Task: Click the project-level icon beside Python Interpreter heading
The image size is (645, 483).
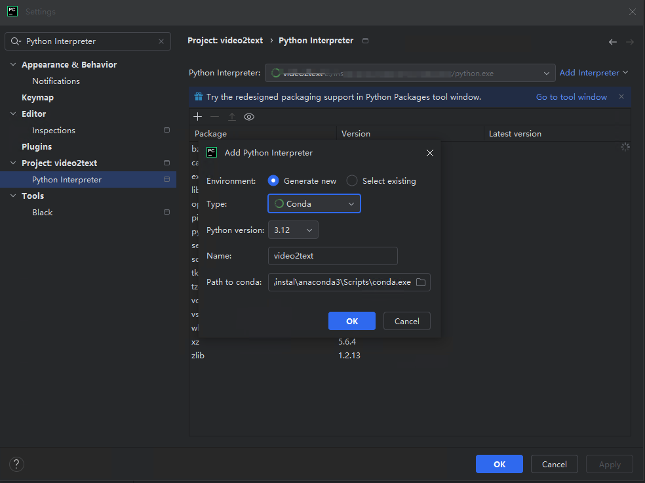Action: tap(365, 41)
